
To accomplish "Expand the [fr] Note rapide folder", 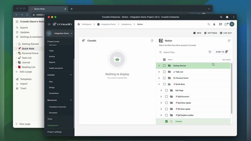I will 161,109.
